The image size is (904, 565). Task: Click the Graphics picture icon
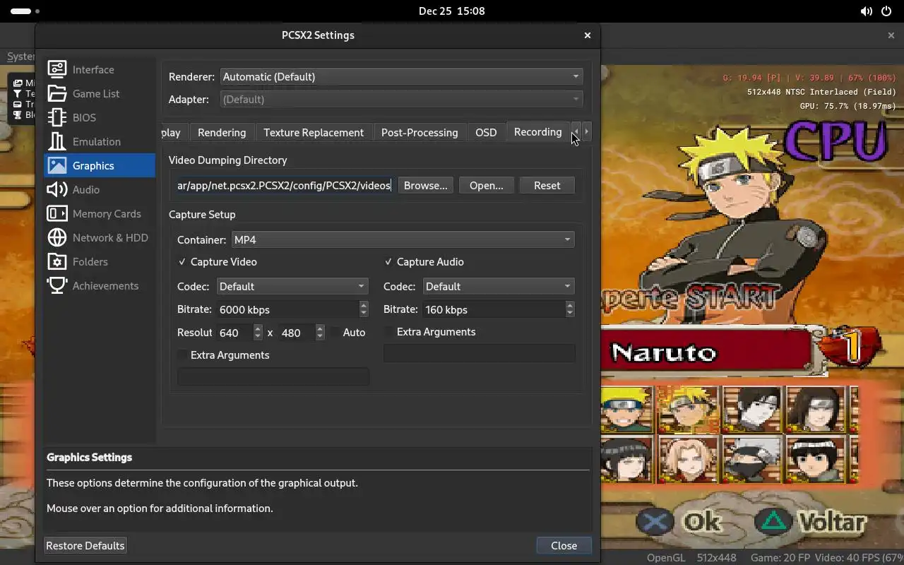point(57,165)
